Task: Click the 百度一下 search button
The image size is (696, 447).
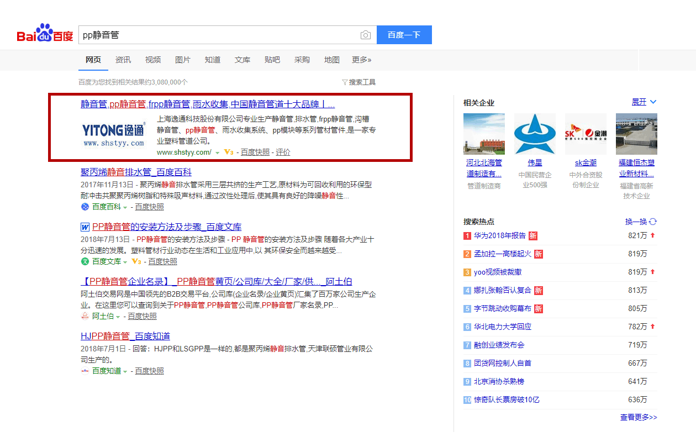Action: (x=404, y=35)
